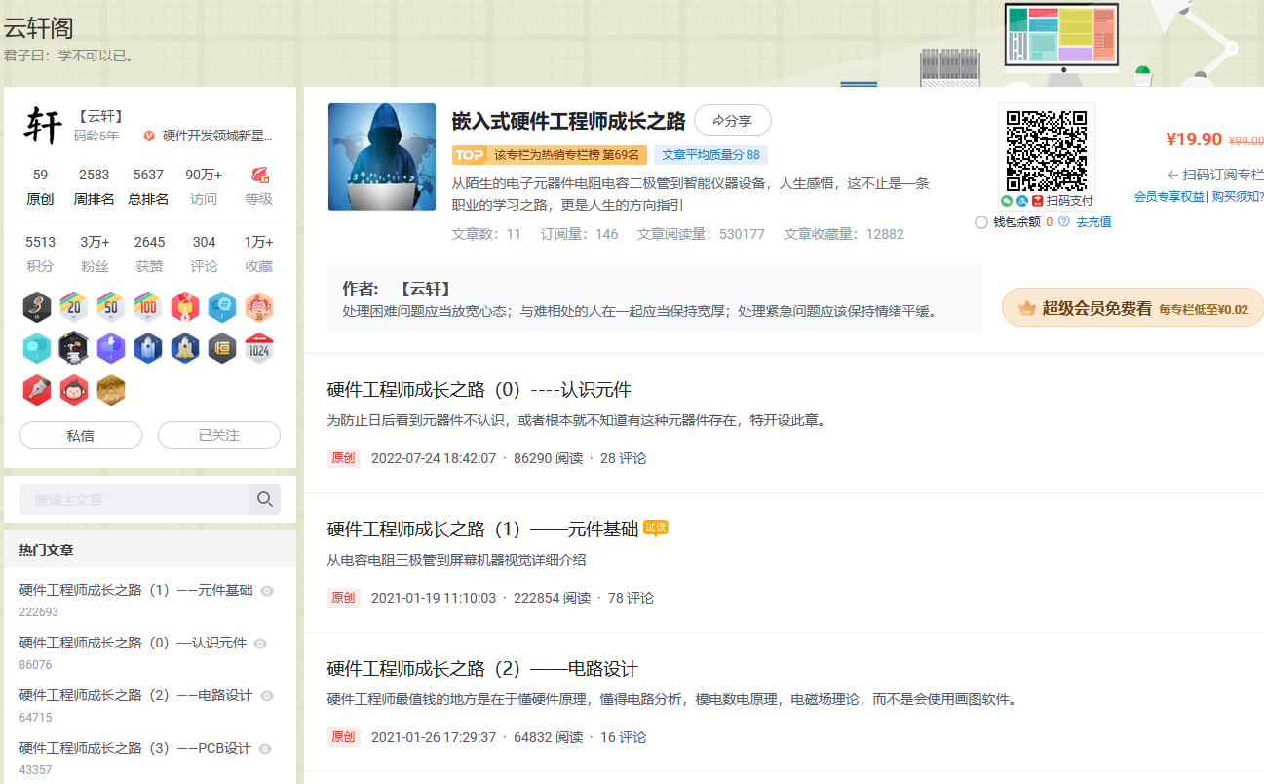The height and width of the screenshot is (784, 1264).
Task: Open the 1024 calendar achievement badge
Action: [x=259, y=349]
